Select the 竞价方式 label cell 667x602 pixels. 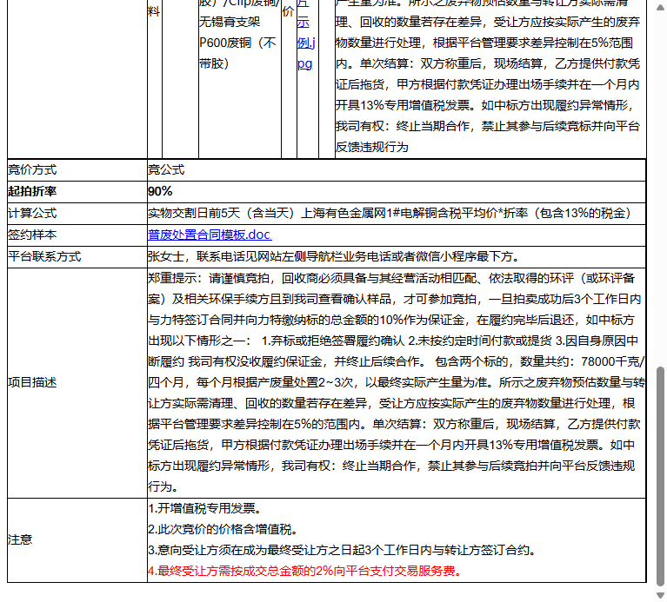click(77, 170)
